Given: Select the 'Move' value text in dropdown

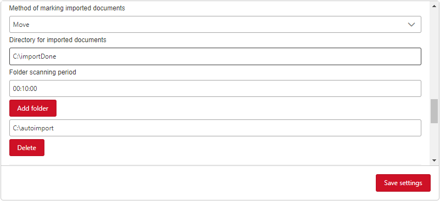Looking at the screenshot, I should pyautogui.click(x=21, y=25).
